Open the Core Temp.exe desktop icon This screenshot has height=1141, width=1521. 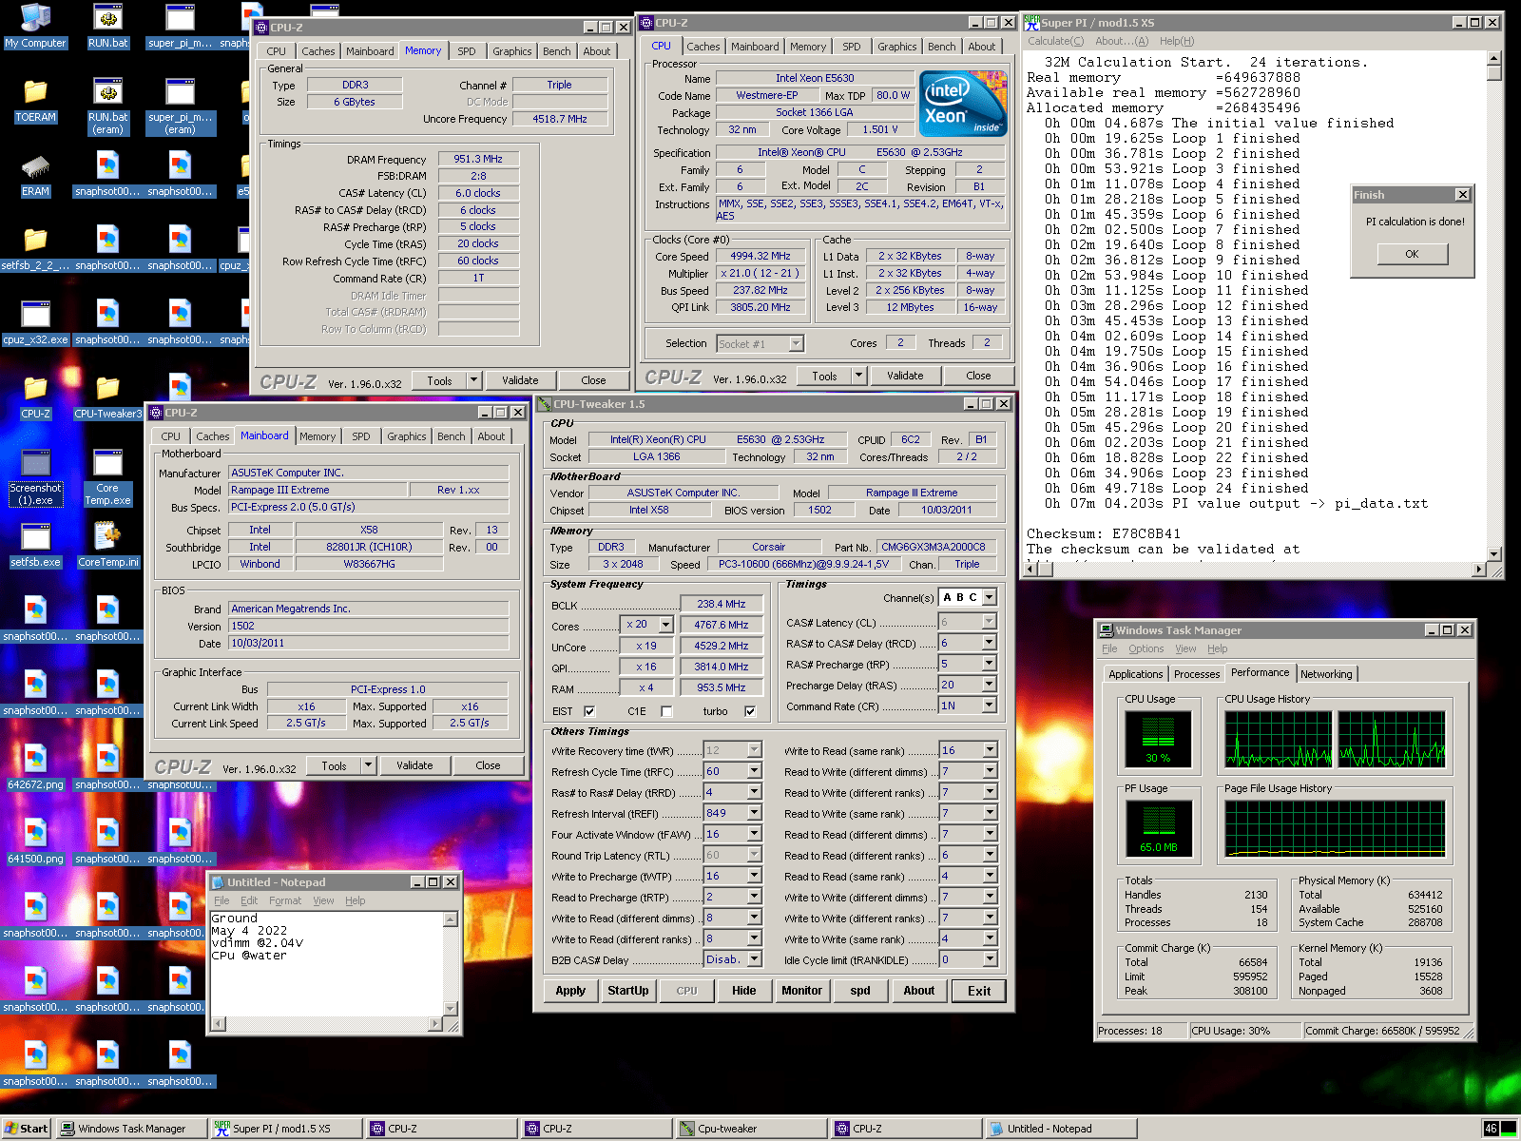(x=107, y=464)
